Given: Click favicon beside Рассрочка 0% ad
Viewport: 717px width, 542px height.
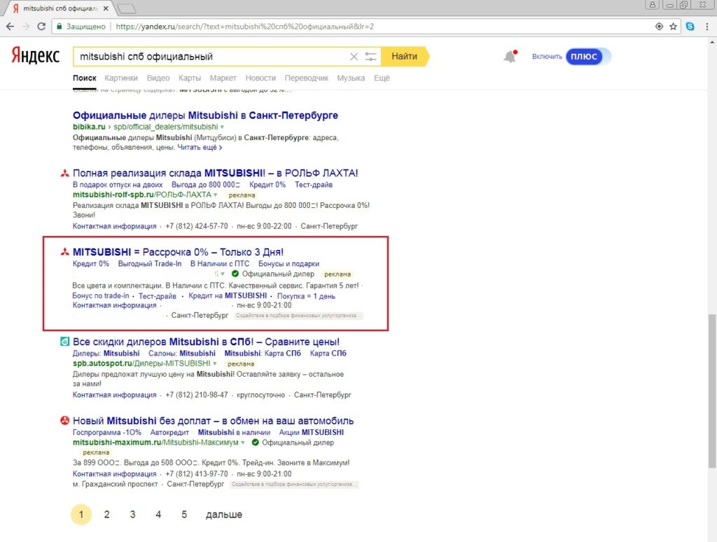Looking at the screenshot, I should tap(65, 252).
